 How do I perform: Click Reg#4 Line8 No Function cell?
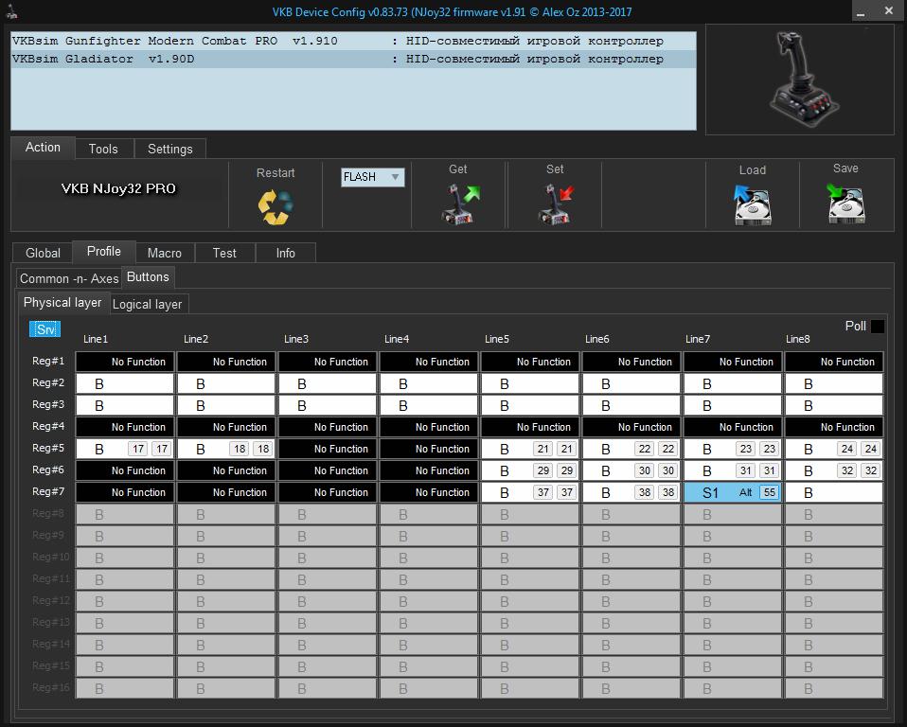(x=833, y=428)
